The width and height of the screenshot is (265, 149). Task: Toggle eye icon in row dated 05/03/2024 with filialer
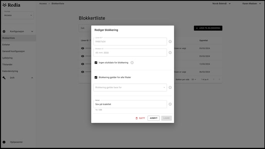83,48
